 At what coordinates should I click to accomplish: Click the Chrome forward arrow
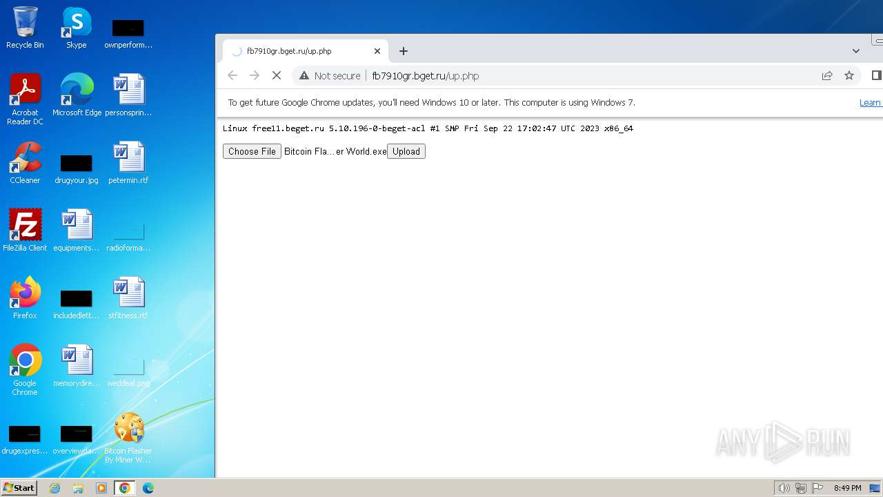pyautogui.click(x=255, y=76)
